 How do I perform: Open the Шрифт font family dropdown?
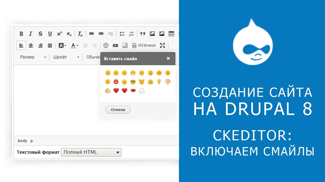point(66,57)
